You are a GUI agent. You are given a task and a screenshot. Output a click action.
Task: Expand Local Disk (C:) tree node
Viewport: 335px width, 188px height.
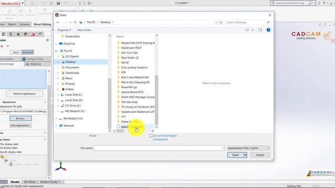click(x=58, y=95)
